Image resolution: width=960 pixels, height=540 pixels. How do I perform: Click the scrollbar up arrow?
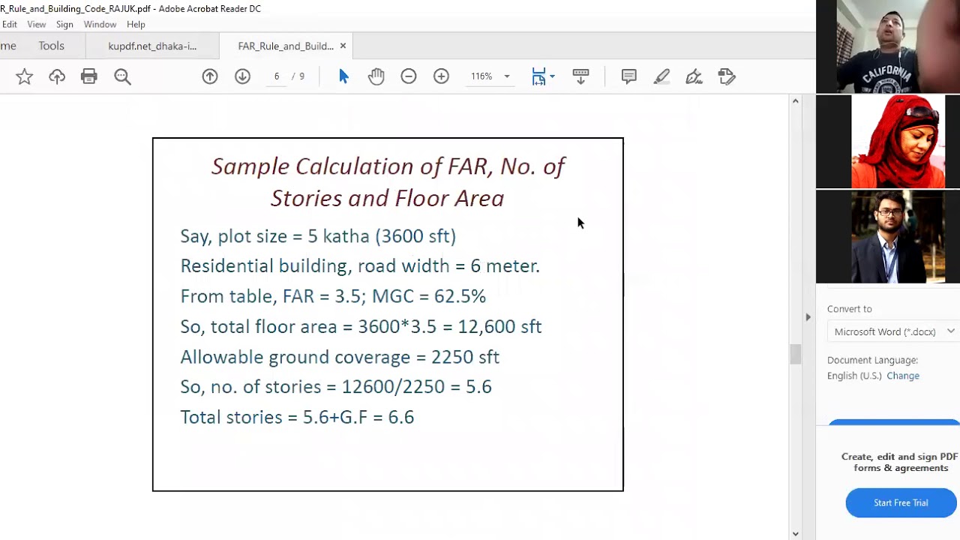(795, 100)
